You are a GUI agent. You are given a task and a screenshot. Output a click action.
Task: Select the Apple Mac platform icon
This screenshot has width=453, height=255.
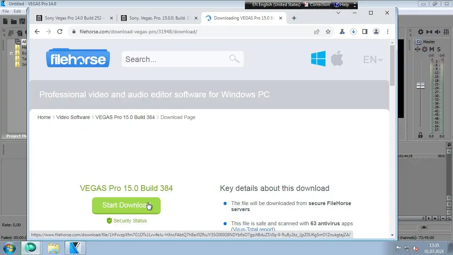[x=337, y=58]
